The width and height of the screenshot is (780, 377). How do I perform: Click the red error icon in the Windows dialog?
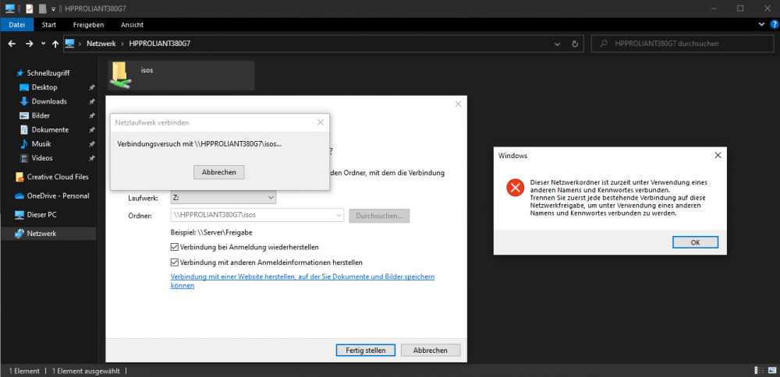pos(516,188)
